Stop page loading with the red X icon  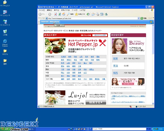[x=56, y=14]
